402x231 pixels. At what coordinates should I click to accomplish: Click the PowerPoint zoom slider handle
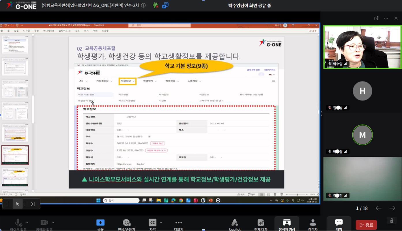[x=297, y=195]
